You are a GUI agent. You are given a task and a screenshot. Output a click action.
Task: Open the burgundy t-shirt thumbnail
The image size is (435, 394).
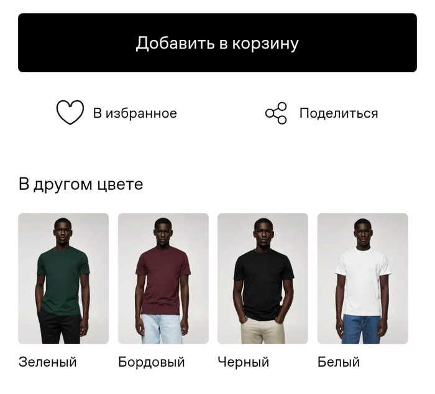click(163, 278)
